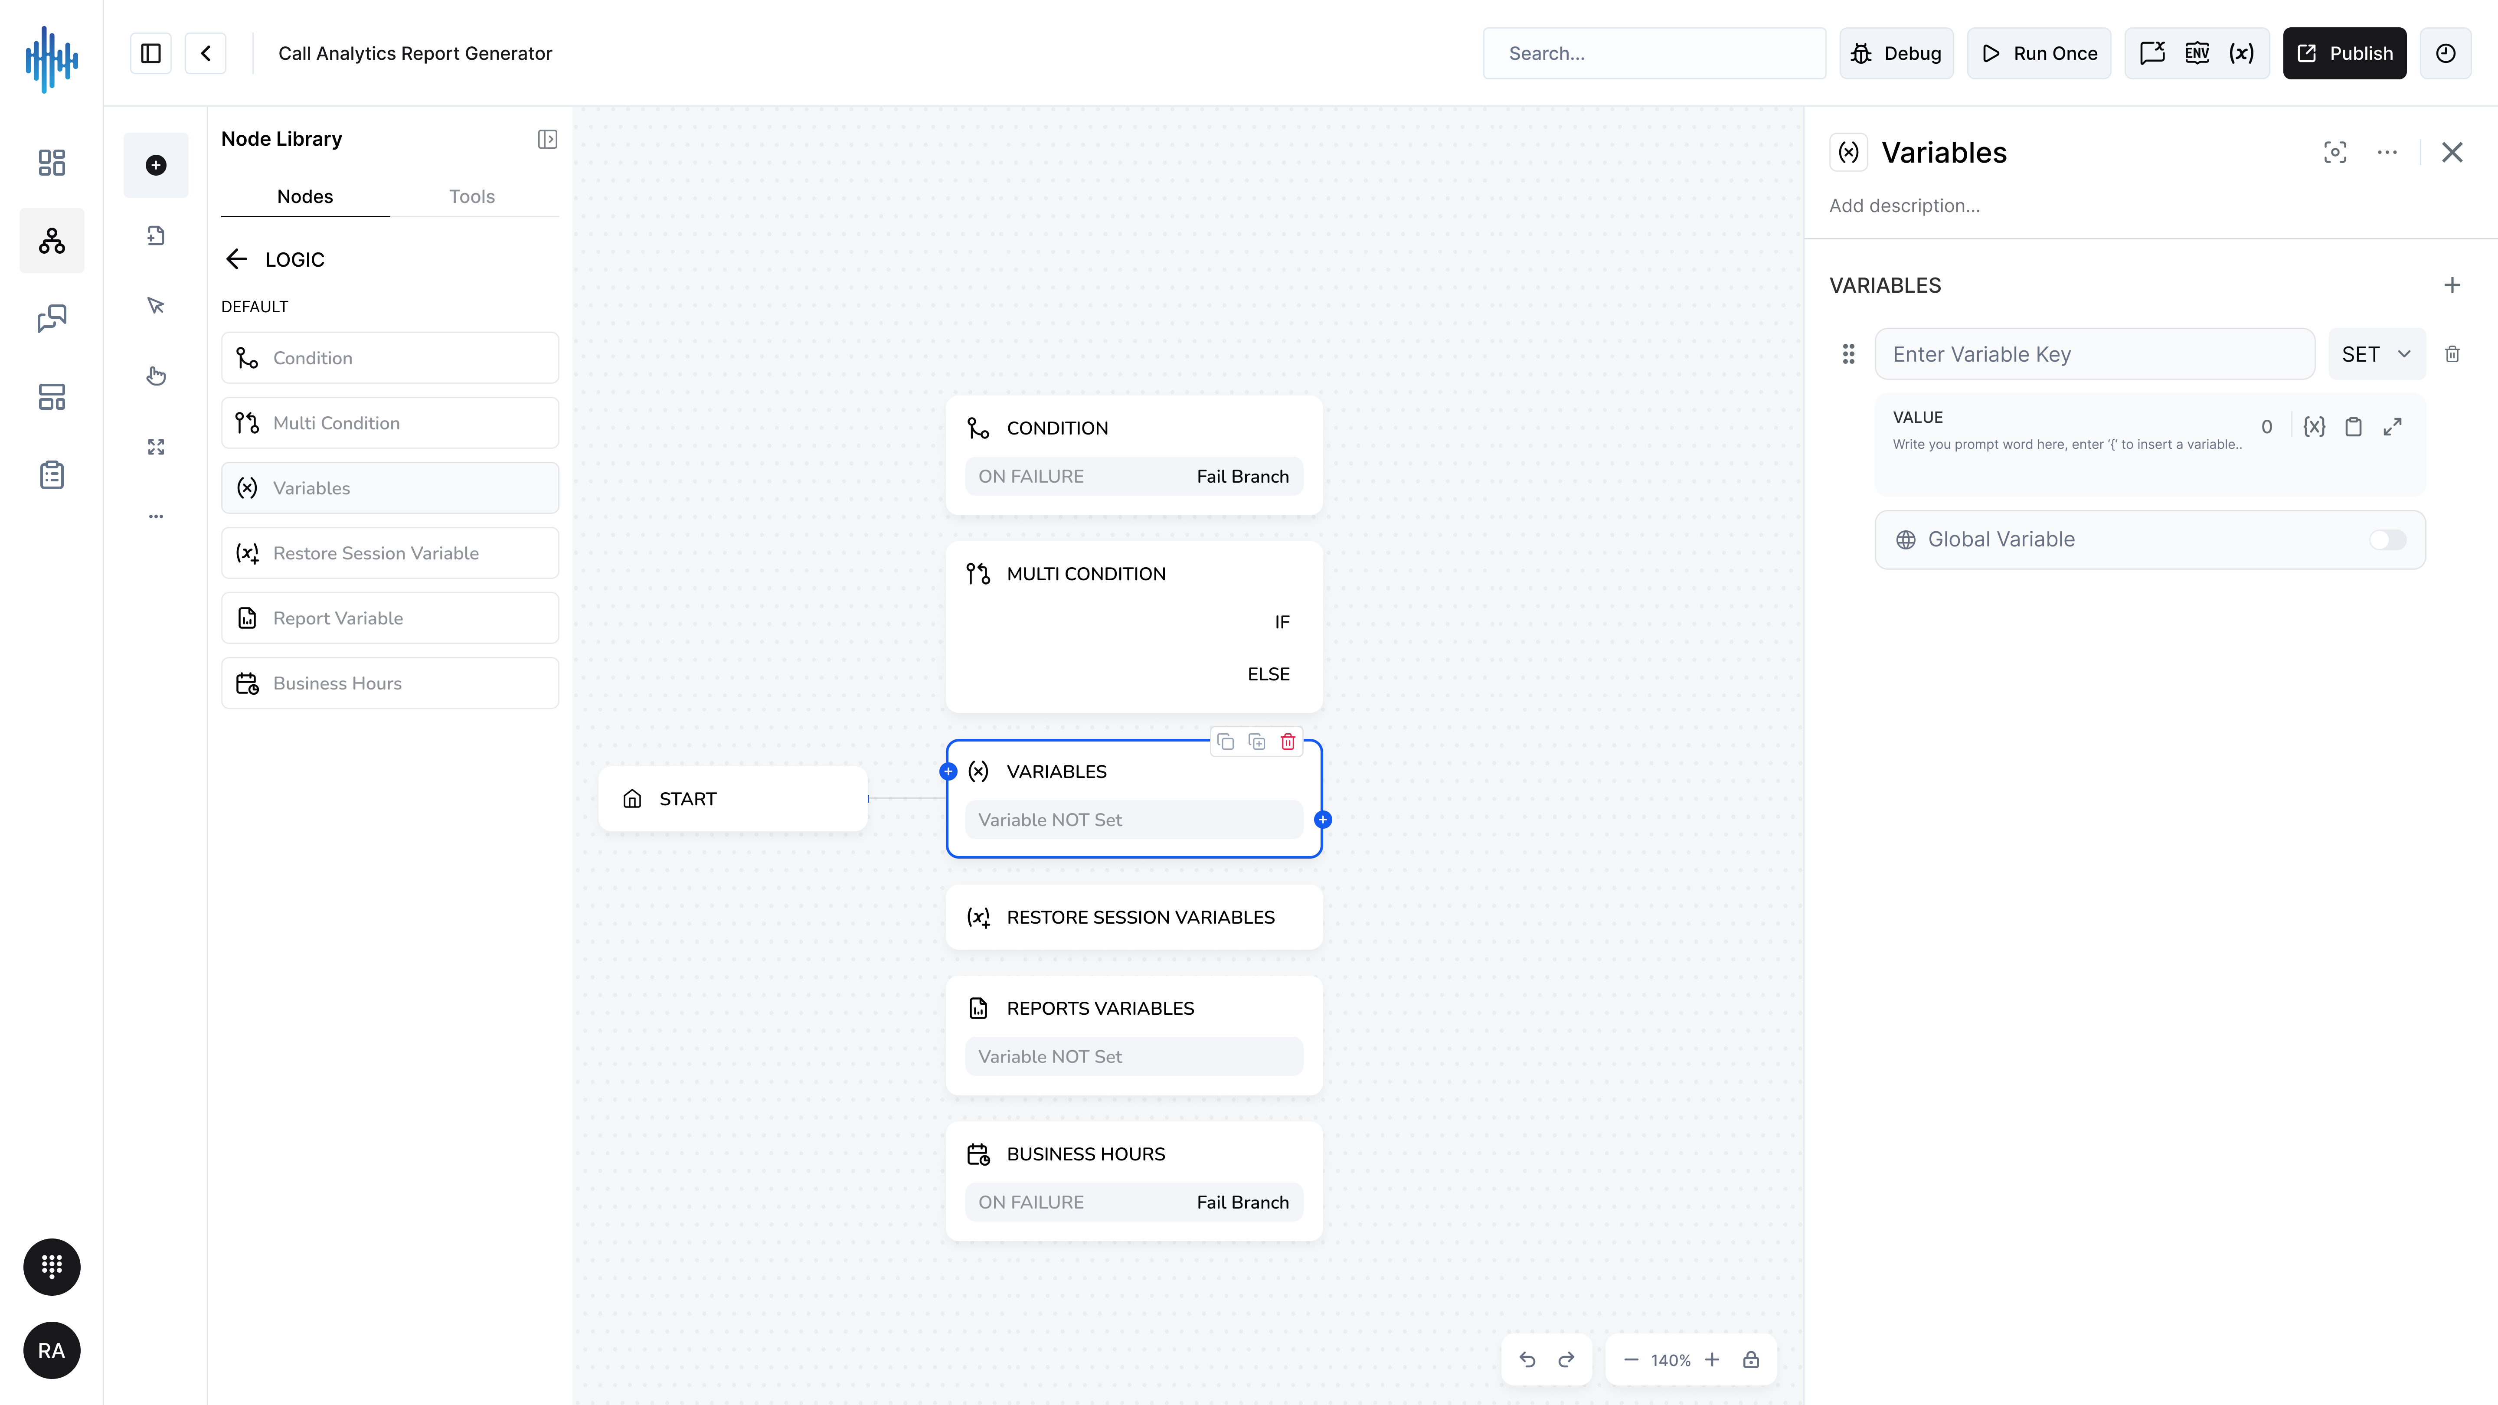2498x1405 pixels.
Task: Toggle the Global Variable switch
Action: pos(2387,539)
